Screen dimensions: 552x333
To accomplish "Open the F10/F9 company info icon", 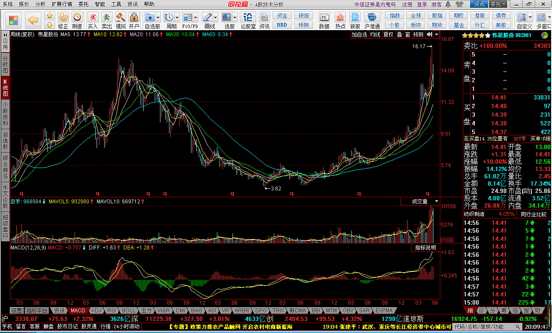I will pos(187,17).
